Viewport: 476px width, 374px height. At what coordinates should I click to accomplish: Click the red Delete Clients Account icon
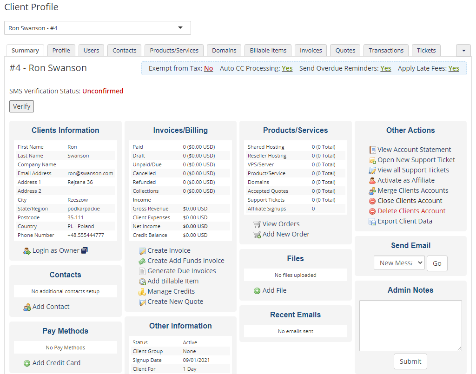(x=372, y=211)
